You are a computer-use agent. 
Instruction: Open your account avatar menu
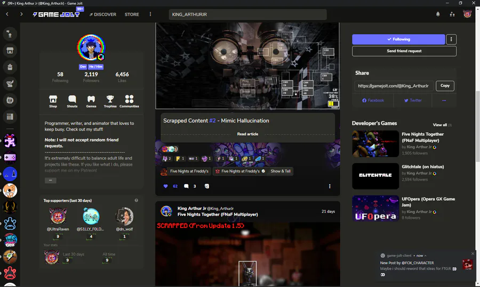[467, 14]
